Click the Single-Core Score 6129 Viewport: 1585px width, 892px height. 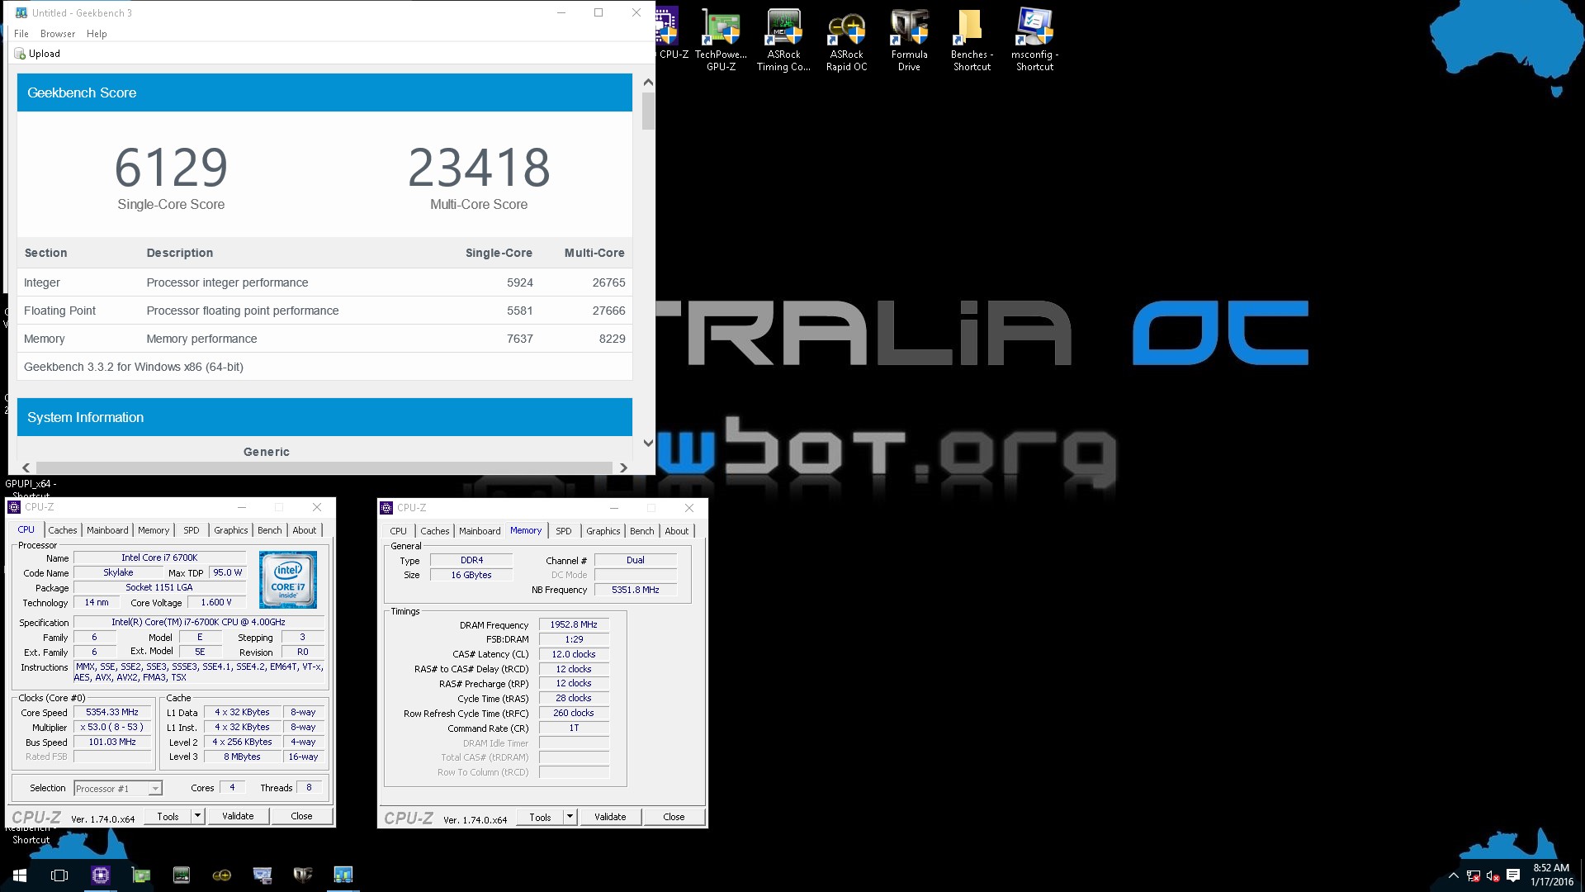pyautogui.click(x=171, y=168)
